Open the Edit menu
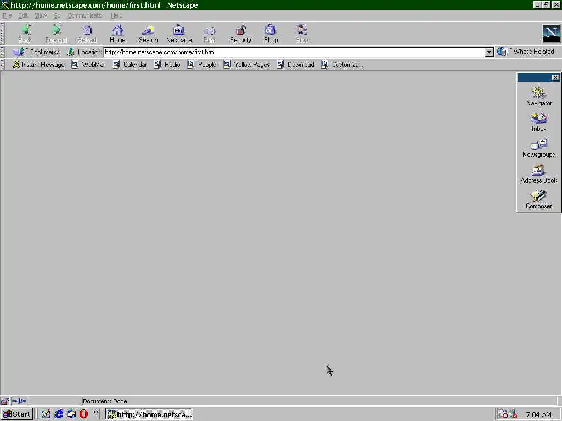This screenshot has width=562, height=421. coord(23,15)
